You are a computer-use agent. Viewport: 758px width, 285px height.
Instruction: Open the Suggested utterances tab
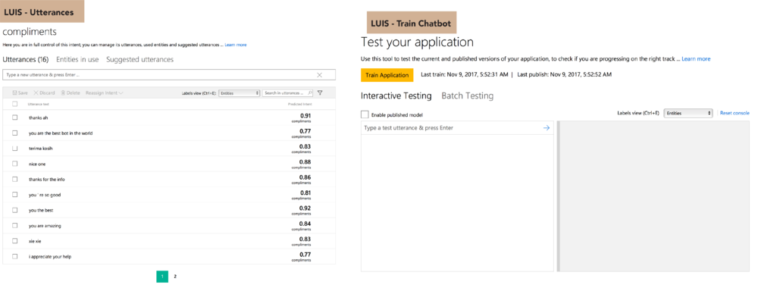point(139,59)
